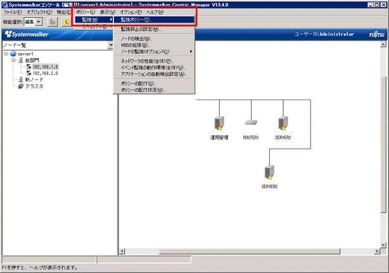Image resolution: width=389 pixels, height=273 pixels.
Task: Select the SERVER3 icon on map
Action: (x=269, y=172)
